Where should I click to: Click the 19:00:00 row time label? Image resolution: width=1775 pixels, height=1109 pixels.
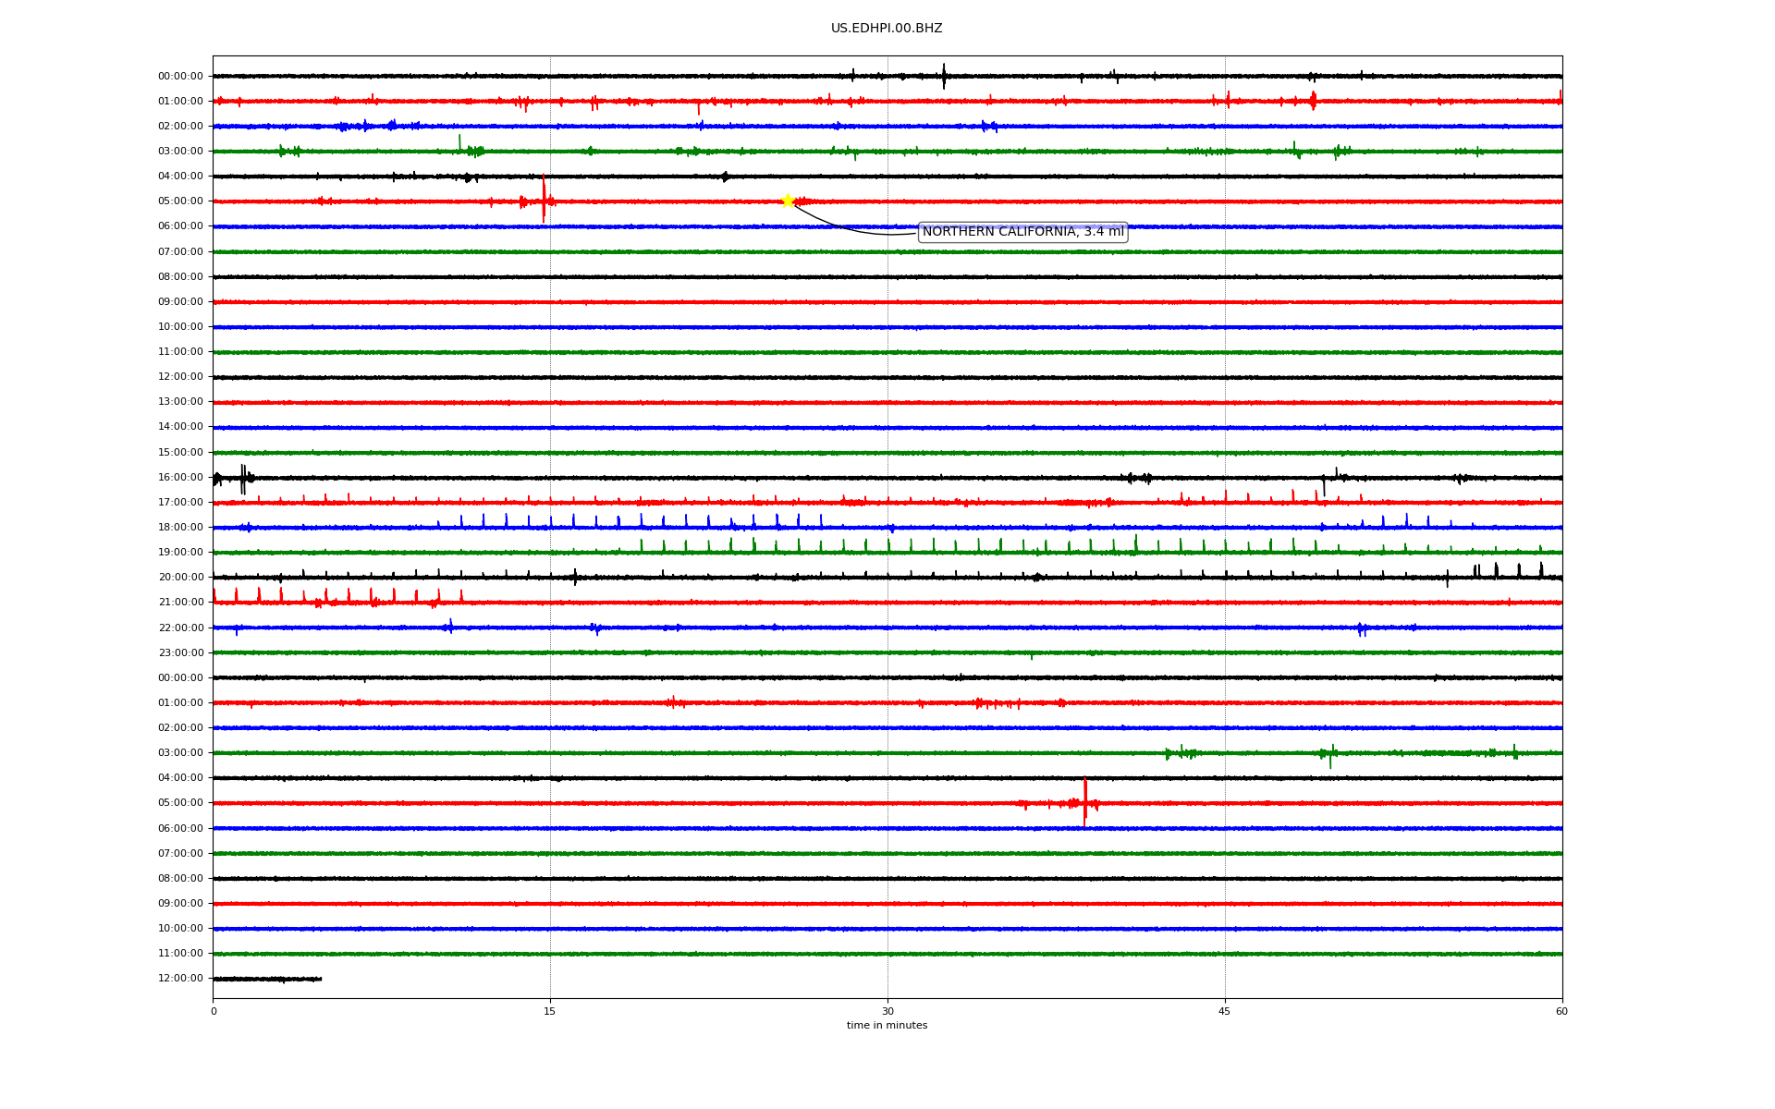click(180, 553)
